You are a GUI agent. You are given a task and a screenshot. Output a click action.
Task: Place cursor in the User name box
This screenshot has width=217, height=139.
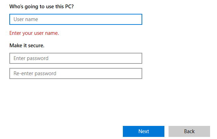75,19
